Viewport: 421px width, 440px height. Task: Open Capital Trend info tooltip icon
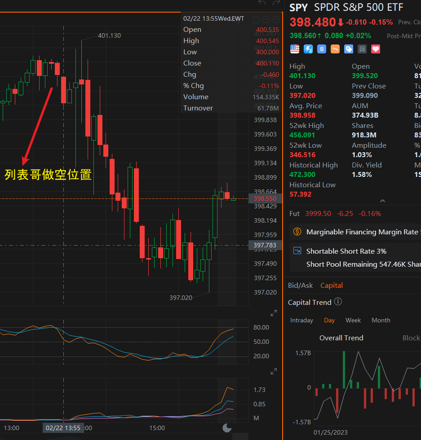click(338, 302)
